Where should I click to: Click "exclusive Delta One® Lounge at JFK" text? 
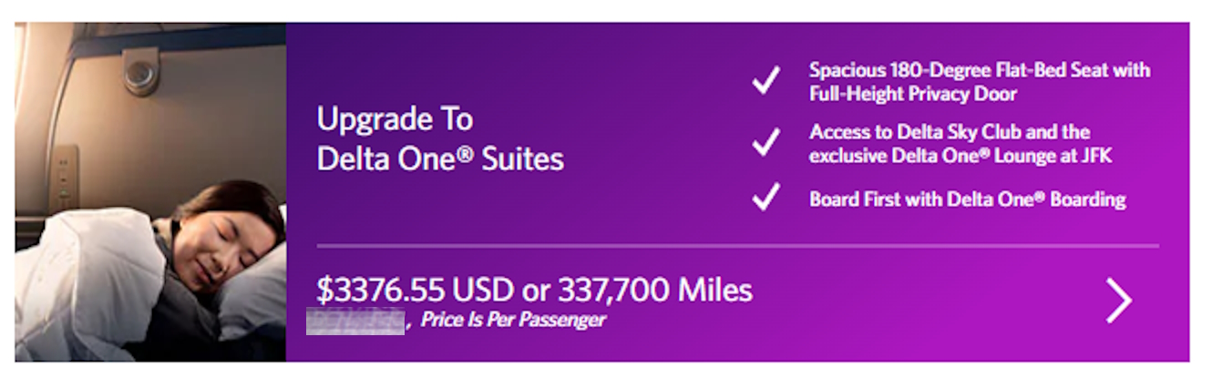[x=960, y=156]
